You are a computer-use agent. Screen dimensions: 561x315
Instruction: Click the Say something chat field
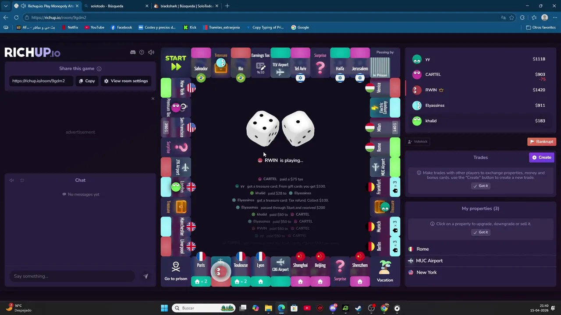(72, 276)
